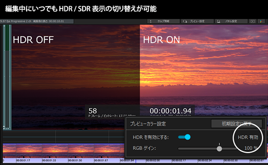The image size is (268, 165).
Task: Click timeline marker 00:00:02.00
Action: point(153,161)
